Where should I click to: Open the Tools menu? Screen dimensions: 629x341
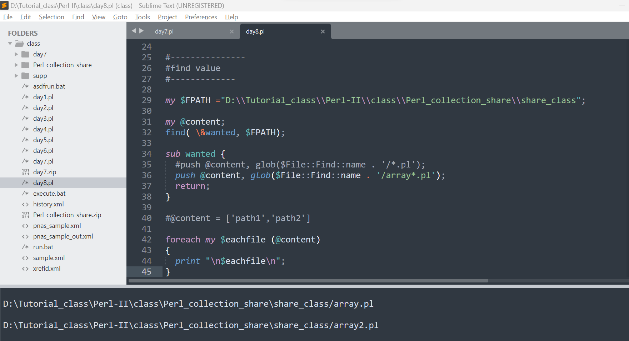(142, 17)
